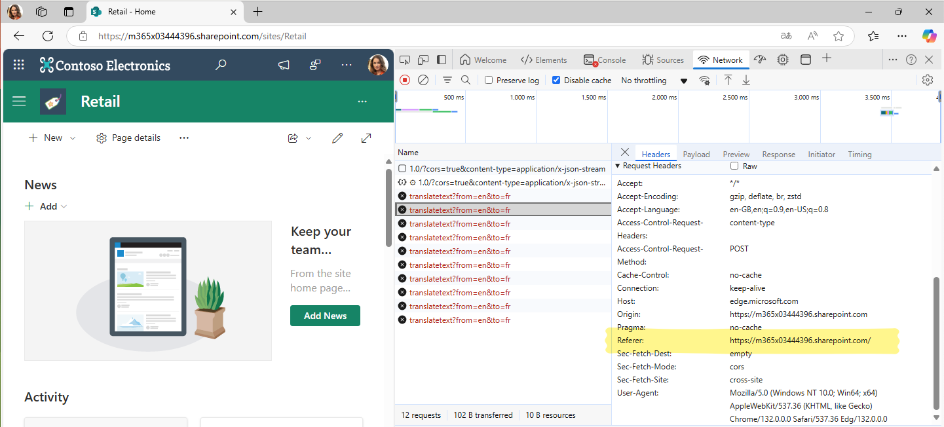Switch to the Payload tab

pyautogui.click(x=696, y=155)
